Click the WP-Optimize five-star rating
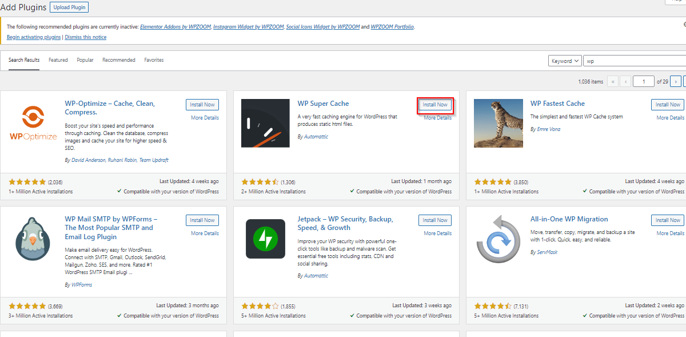This screenshot has height=337, width=686. 27,182
